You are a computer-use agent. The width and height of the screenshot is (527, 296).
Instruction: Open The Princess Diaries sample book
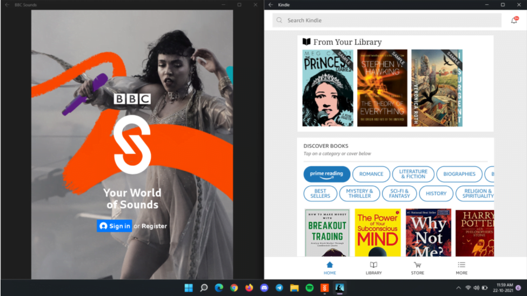tap(328, 88)
